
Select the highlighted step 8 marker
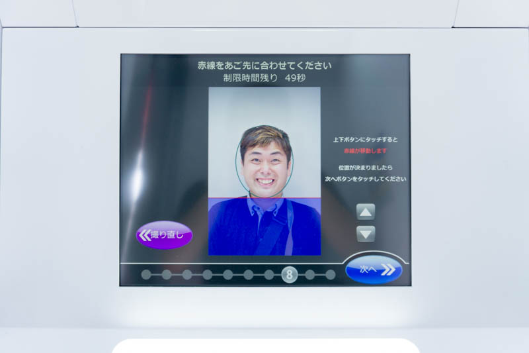[x=289, y=274]
